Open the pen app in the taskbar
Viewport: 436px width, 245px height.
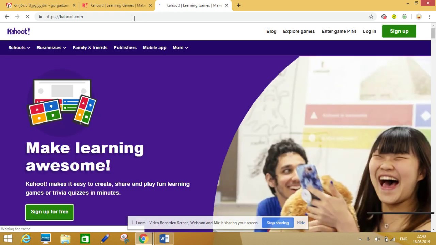pyautogui.click(x=105, y=239)
